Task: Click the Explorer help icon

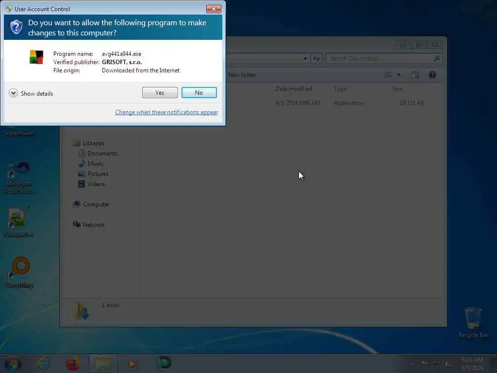Action: pyautogui.click(x=432, y=75)
